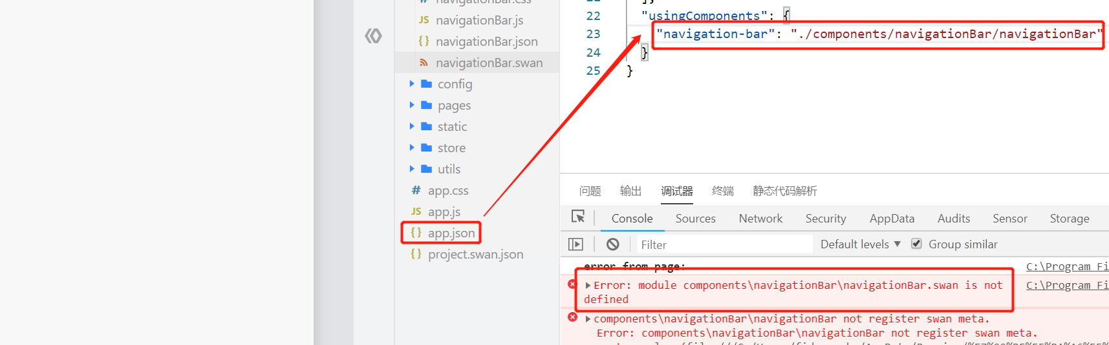Enable or disable Group similar checkbox
Image resolution: width=1109 pixels, height=345 pixels.
(x=916, y=243)
